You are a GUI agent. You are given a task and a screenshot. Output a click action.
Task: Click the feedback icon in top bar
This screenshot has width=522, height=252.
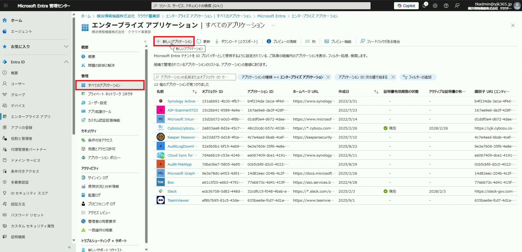(457, 6)
